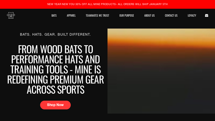The image size is (215, 121).
Task: Navigate to Our Purpose
Action: click(x=127, y=16)
